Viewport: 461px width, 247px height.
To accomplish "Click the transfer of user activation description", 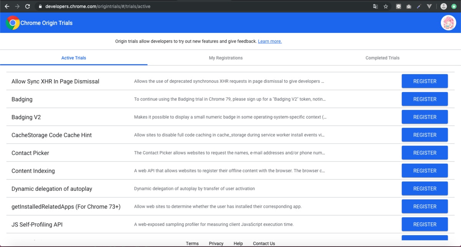I will click(x=194, y=189).
